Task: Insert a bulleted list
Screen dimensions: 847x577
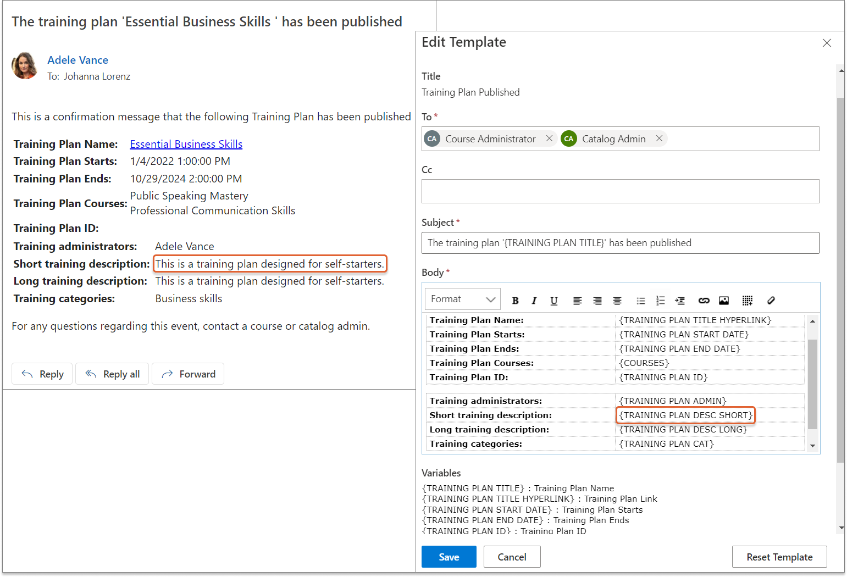Action: point(640,301)
